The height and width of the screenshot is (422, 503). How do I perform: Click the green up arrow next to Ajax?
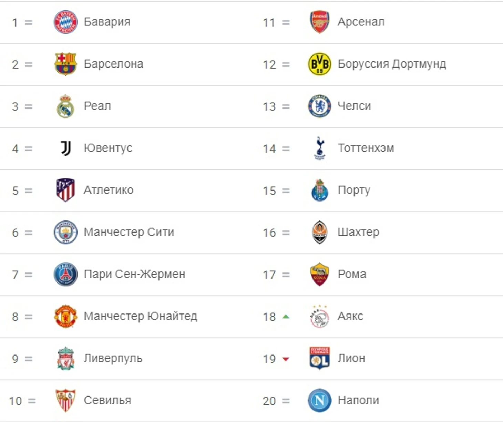[286, 316]
